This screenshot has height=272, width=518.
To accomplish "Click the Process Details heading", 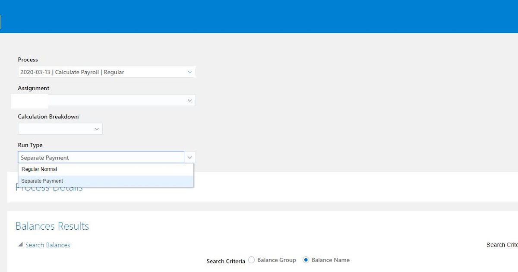I will coord(49,187).
